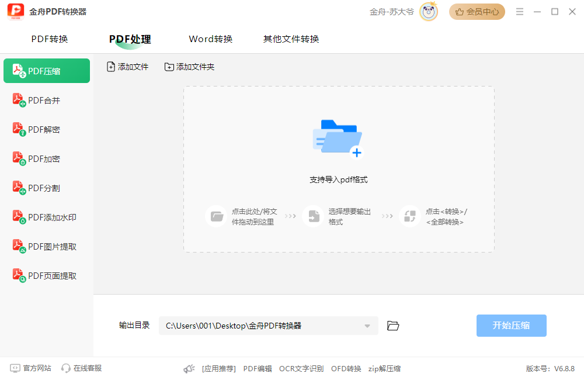Viewport: 584px width, 380px height.
Task: Open the PDF分割 tool
Action: (44, 188)
